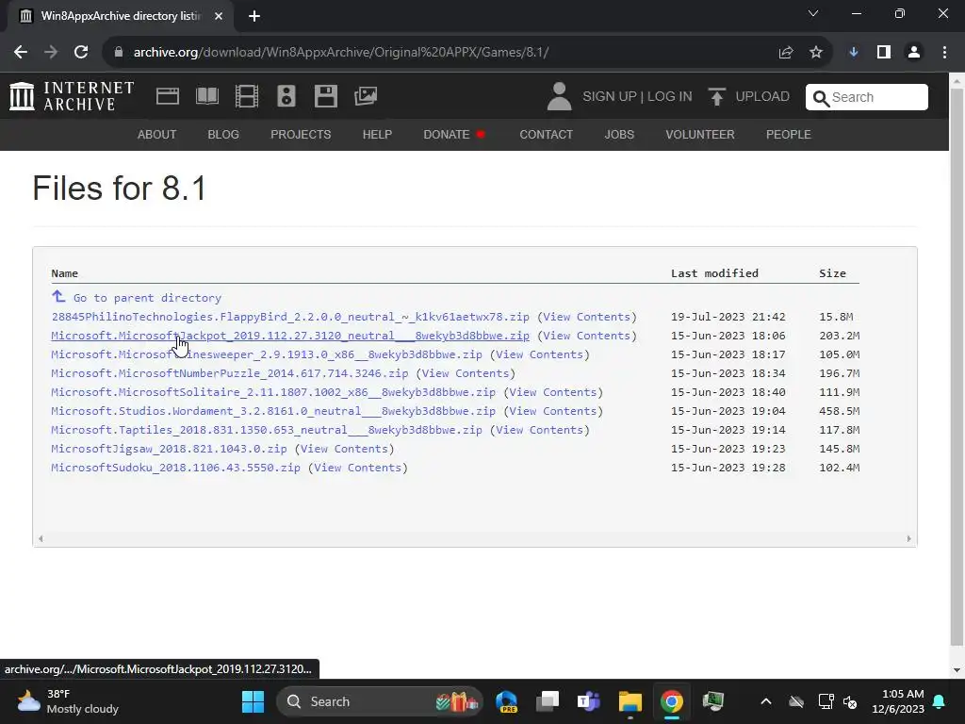
Task: Click the user avatar icon
Action: tap(559, 97)
